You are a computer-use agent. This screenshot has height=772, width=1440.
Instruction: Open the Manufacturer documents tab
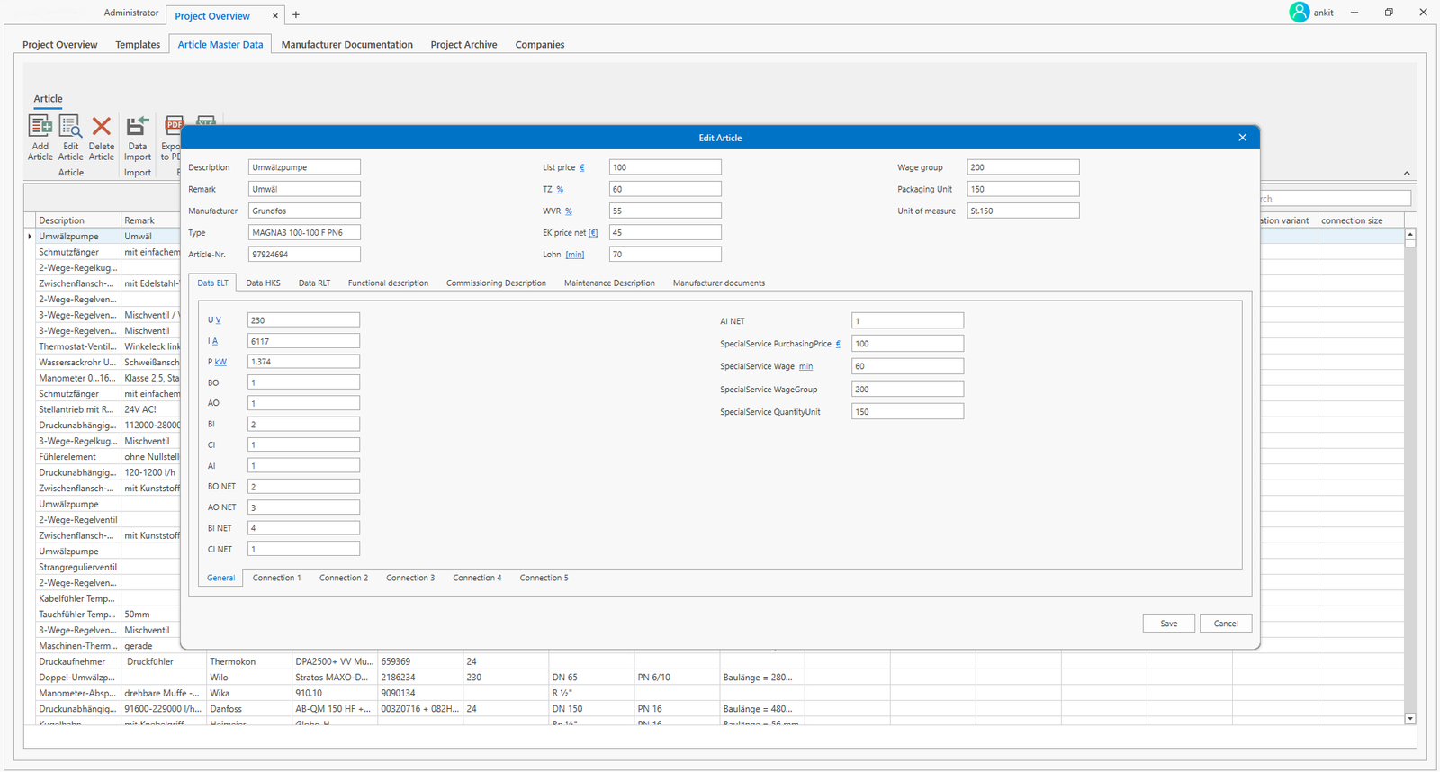pos(718,283)
